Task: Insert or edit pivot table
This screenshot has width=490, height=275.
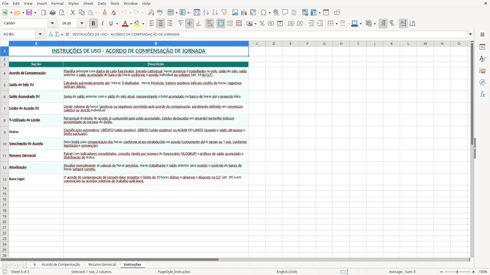Action: click(x=253, y=13)
